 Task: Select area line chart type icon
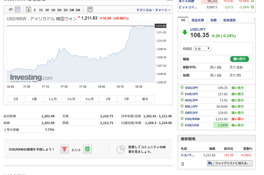pos(17,10)
